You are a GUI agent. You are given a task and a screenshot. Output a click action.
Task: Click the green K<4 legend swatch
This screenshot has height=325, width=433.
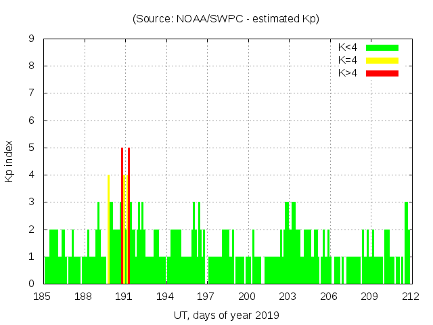[x=382, y=47]
